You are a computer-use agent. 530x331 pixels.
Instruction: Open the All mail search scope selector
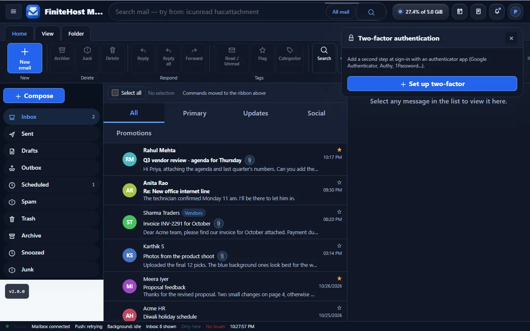coord(341,12)
